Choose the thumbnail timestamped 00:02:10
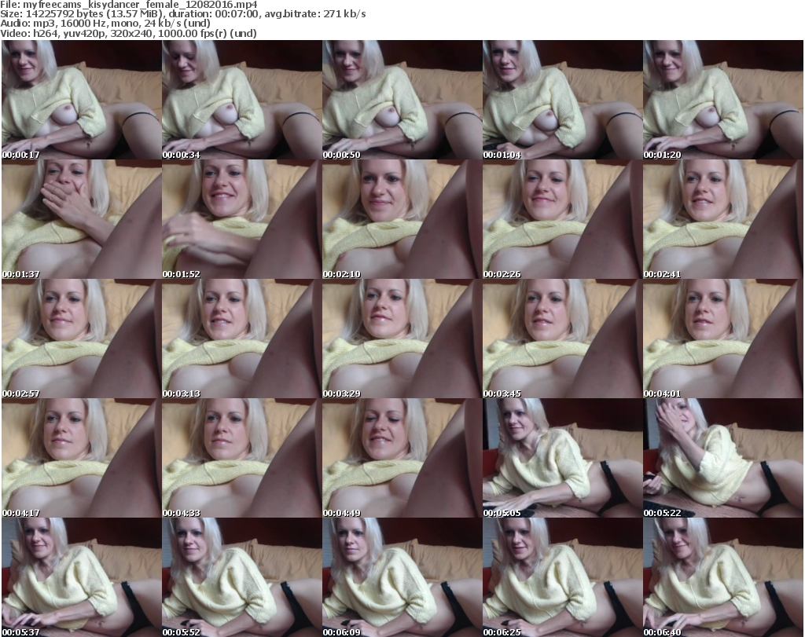The height and width of the screenshot is (637, 805). tap(402, 219)
